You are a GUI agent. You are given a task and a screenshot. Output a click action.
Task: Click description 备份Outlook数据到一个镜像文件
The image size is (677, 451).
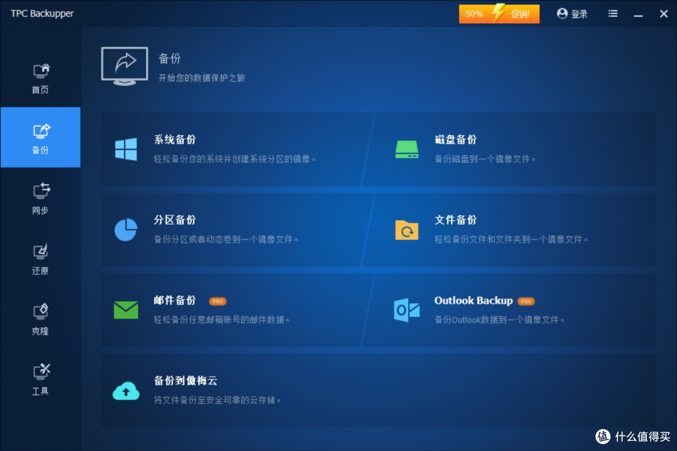tap(500, 319)
